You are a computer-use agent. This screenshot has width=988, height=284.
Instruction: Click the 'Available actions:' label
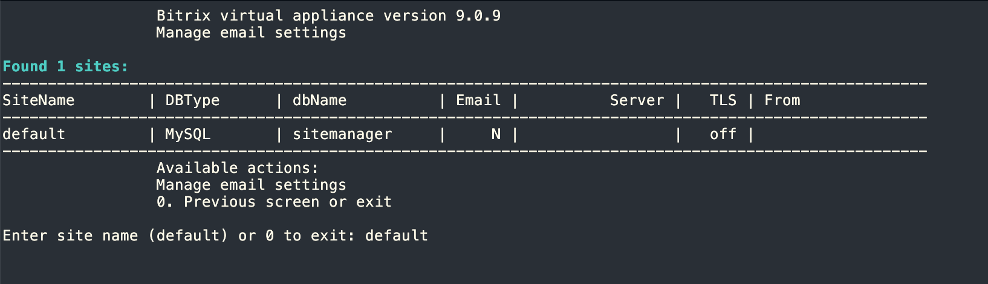(x=237, y=168)
